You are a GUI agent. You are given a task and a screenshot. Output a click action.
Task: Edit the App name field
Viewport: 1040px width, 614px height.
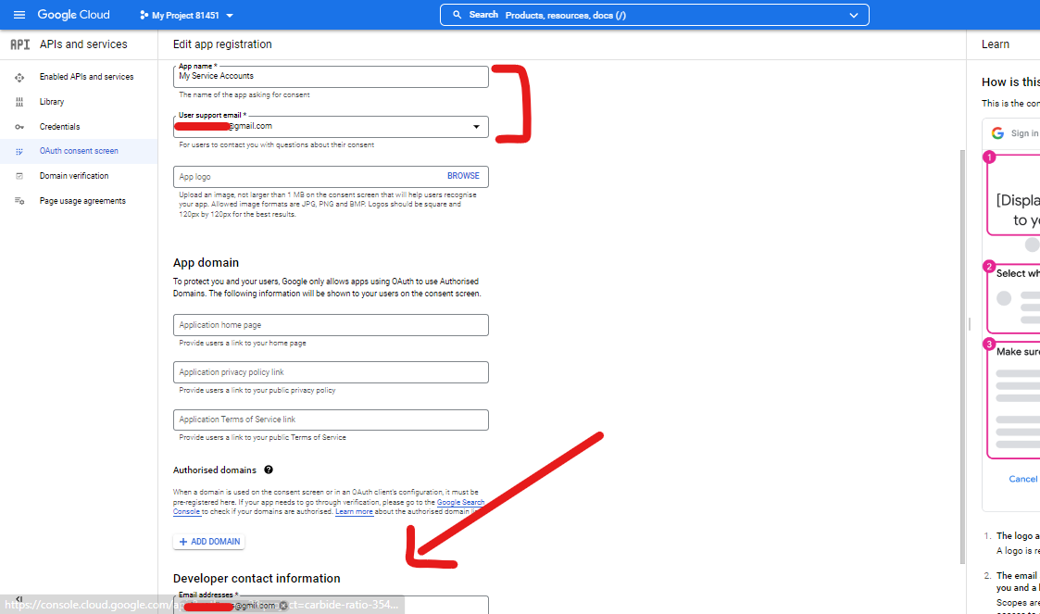pyautogui.click(x=331, y=76)
